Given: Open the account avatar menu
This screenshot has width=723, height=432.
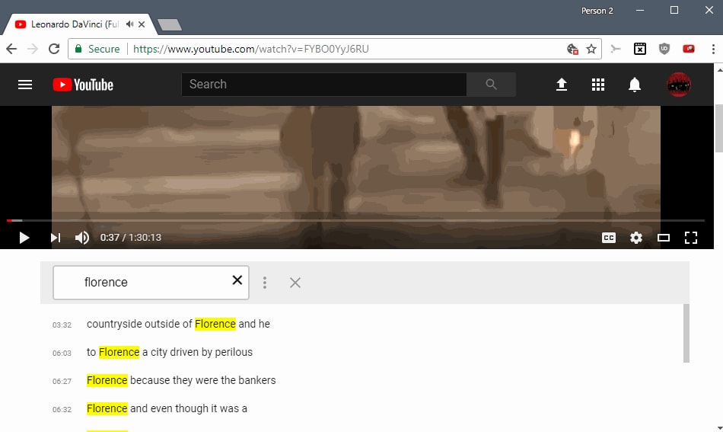Looking at the screenshot, I should click(679, 85).
